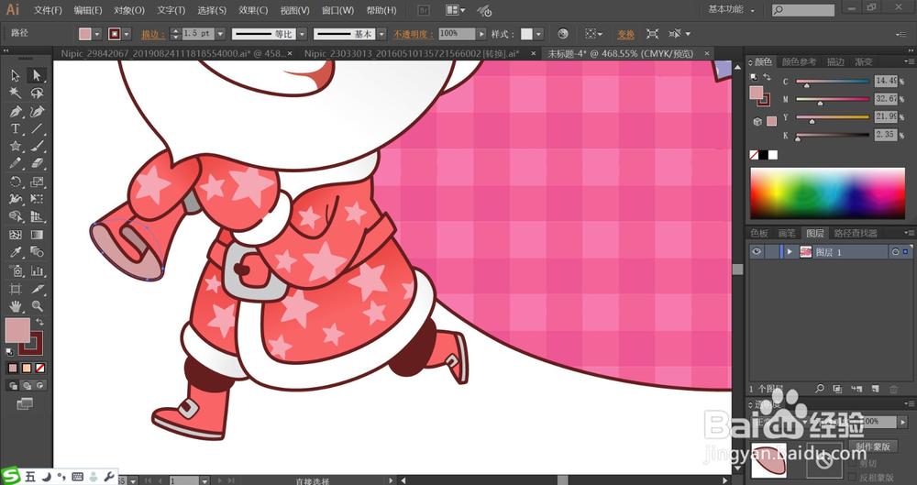Select the Gradient tool
The width and height of the screenshot is (917, 485).
[37, 235]
